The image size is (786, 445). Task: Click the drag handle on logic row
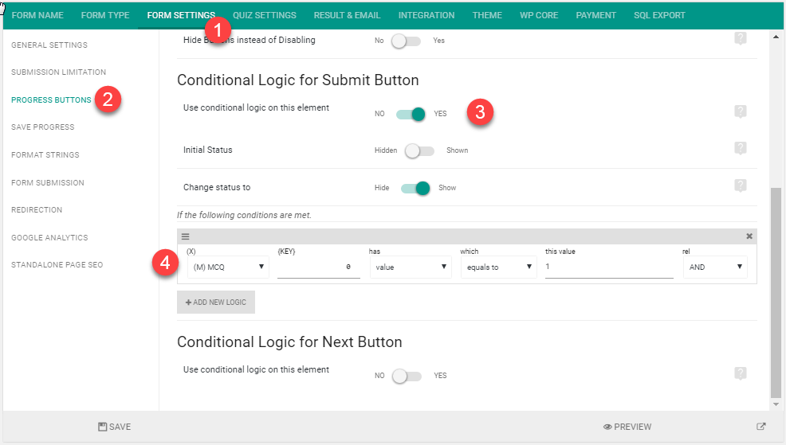185,236
